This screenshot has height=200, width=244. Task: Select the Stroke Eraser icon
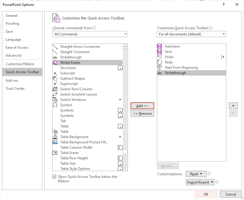pyautogui.click(x=55, y=63)
